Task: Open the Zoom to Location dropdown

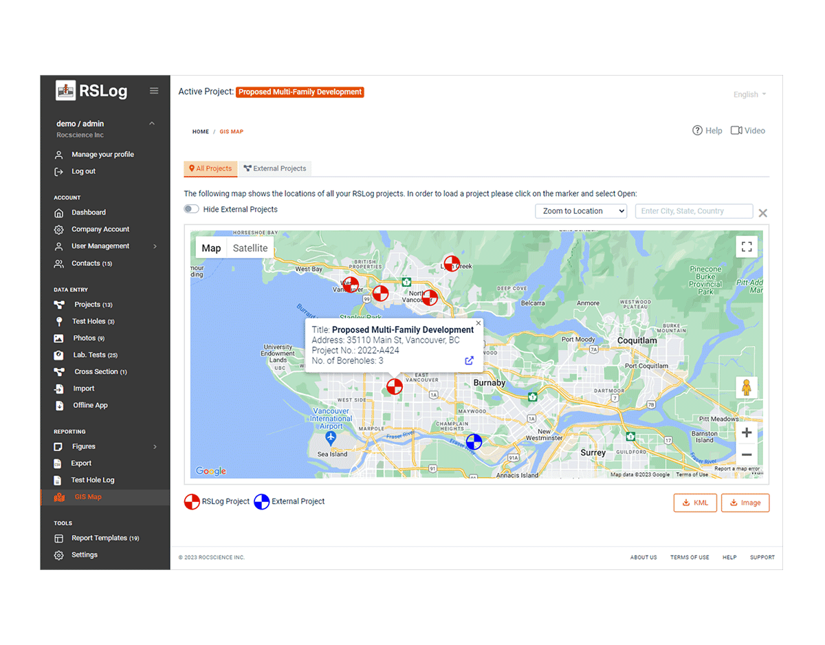Action: 580,211
